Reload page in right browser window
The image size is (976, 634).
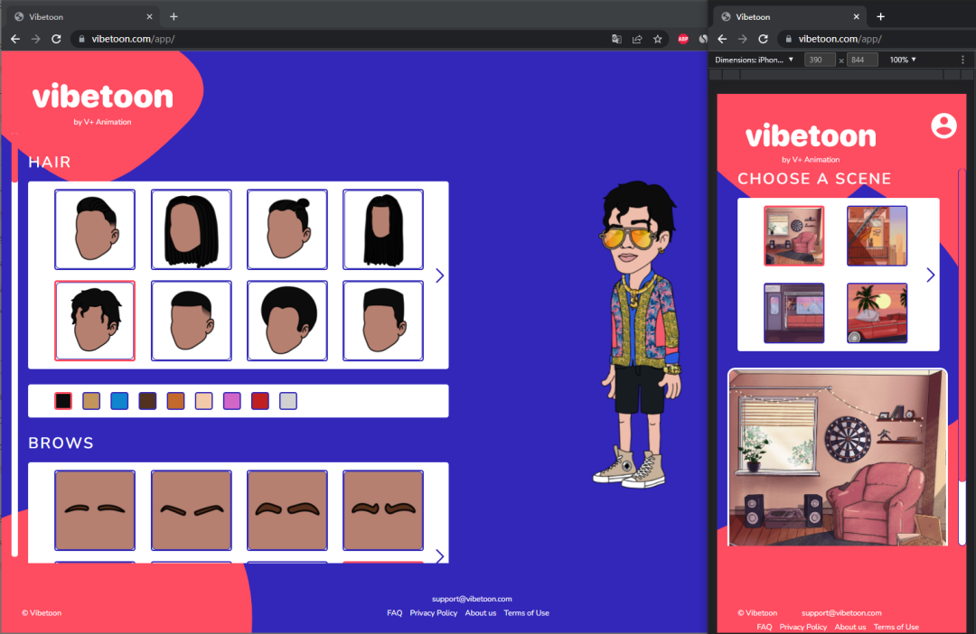click(x=763, y=39)
